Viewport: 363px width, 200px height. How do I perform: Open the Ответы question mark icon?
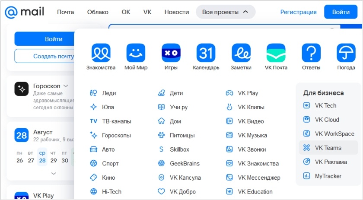[x=311, y=53]
